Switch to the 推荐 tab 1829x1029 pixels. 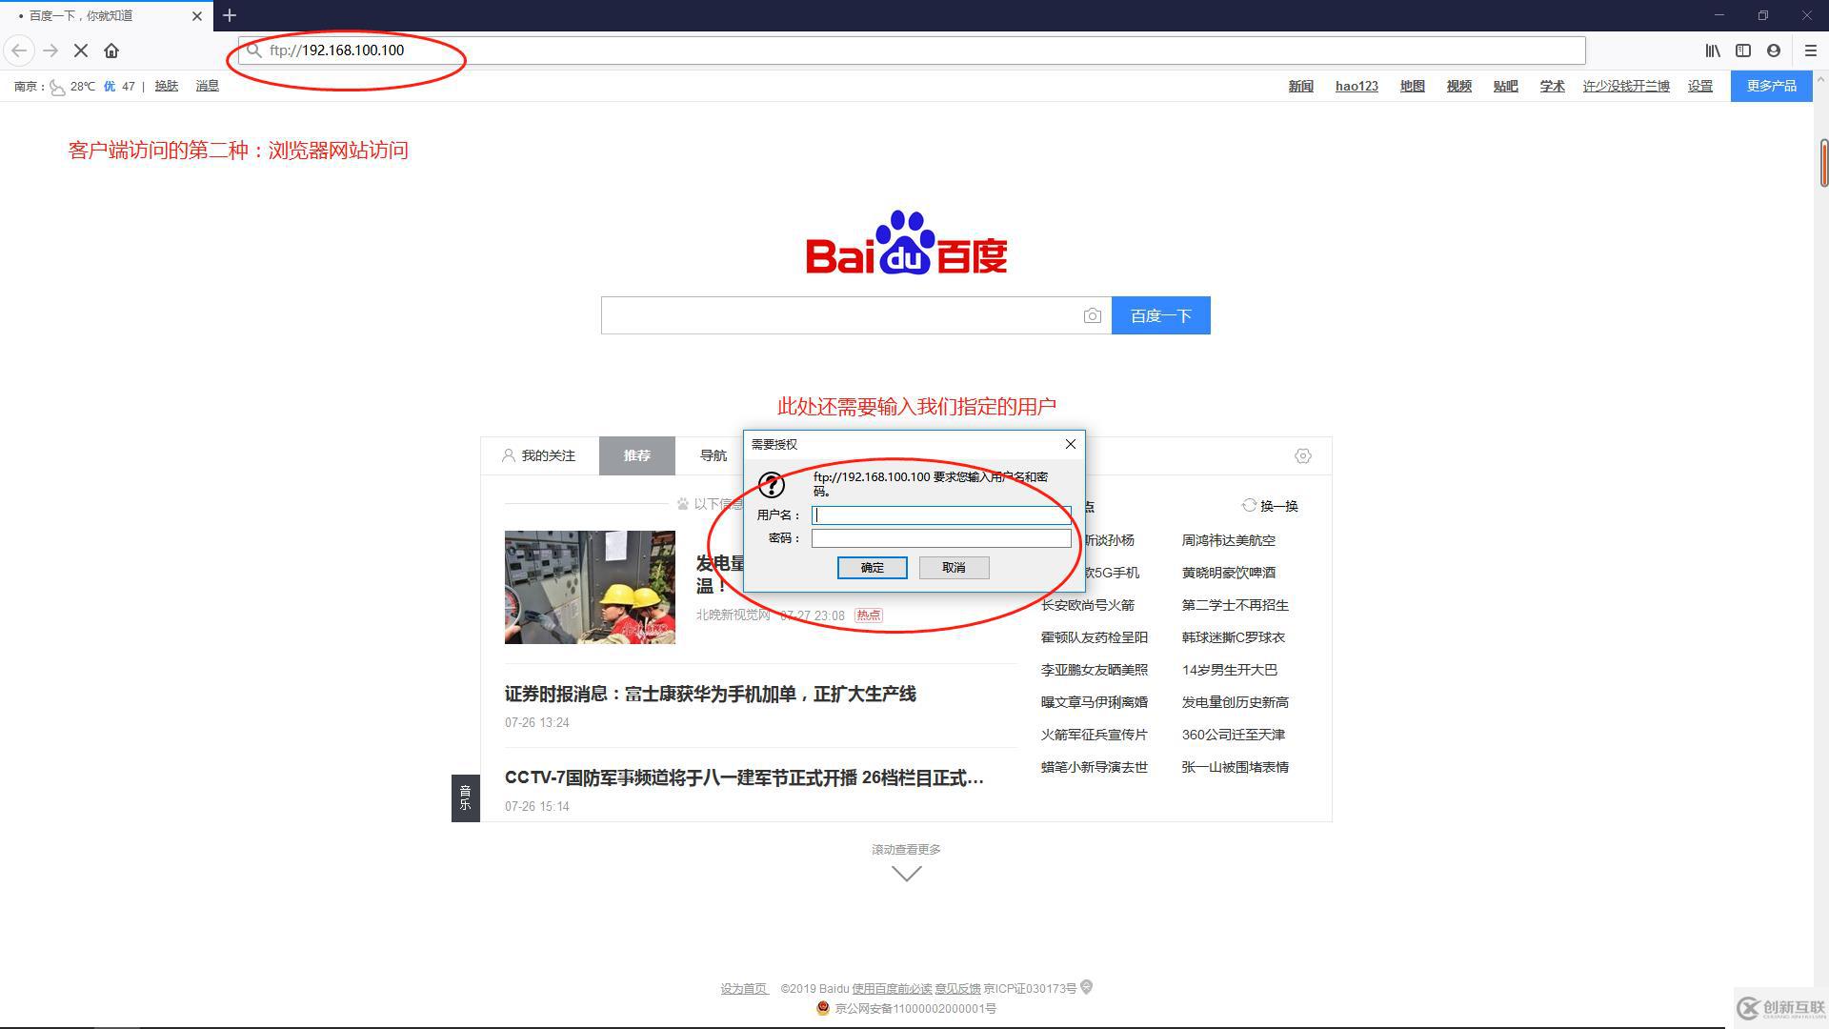[636, 456]
